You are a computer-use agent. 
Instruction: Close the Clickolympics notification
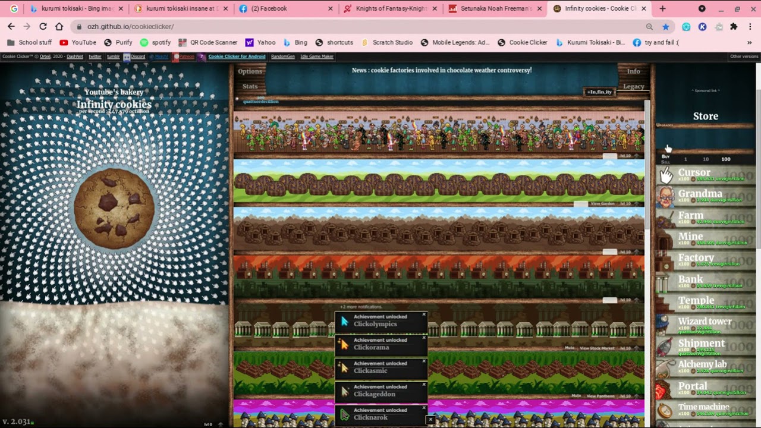tap(424, 314)
